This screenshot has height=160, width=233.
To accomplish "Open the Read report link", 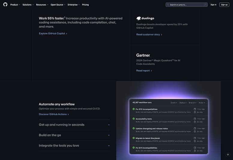I will coord(144,71).
